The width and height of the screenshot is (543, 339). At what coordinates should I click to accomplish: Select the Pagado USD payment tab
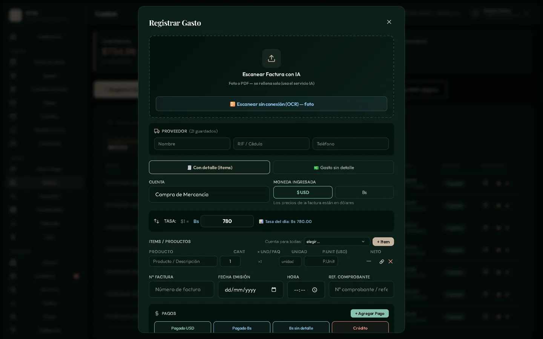[x=183, y=327]
